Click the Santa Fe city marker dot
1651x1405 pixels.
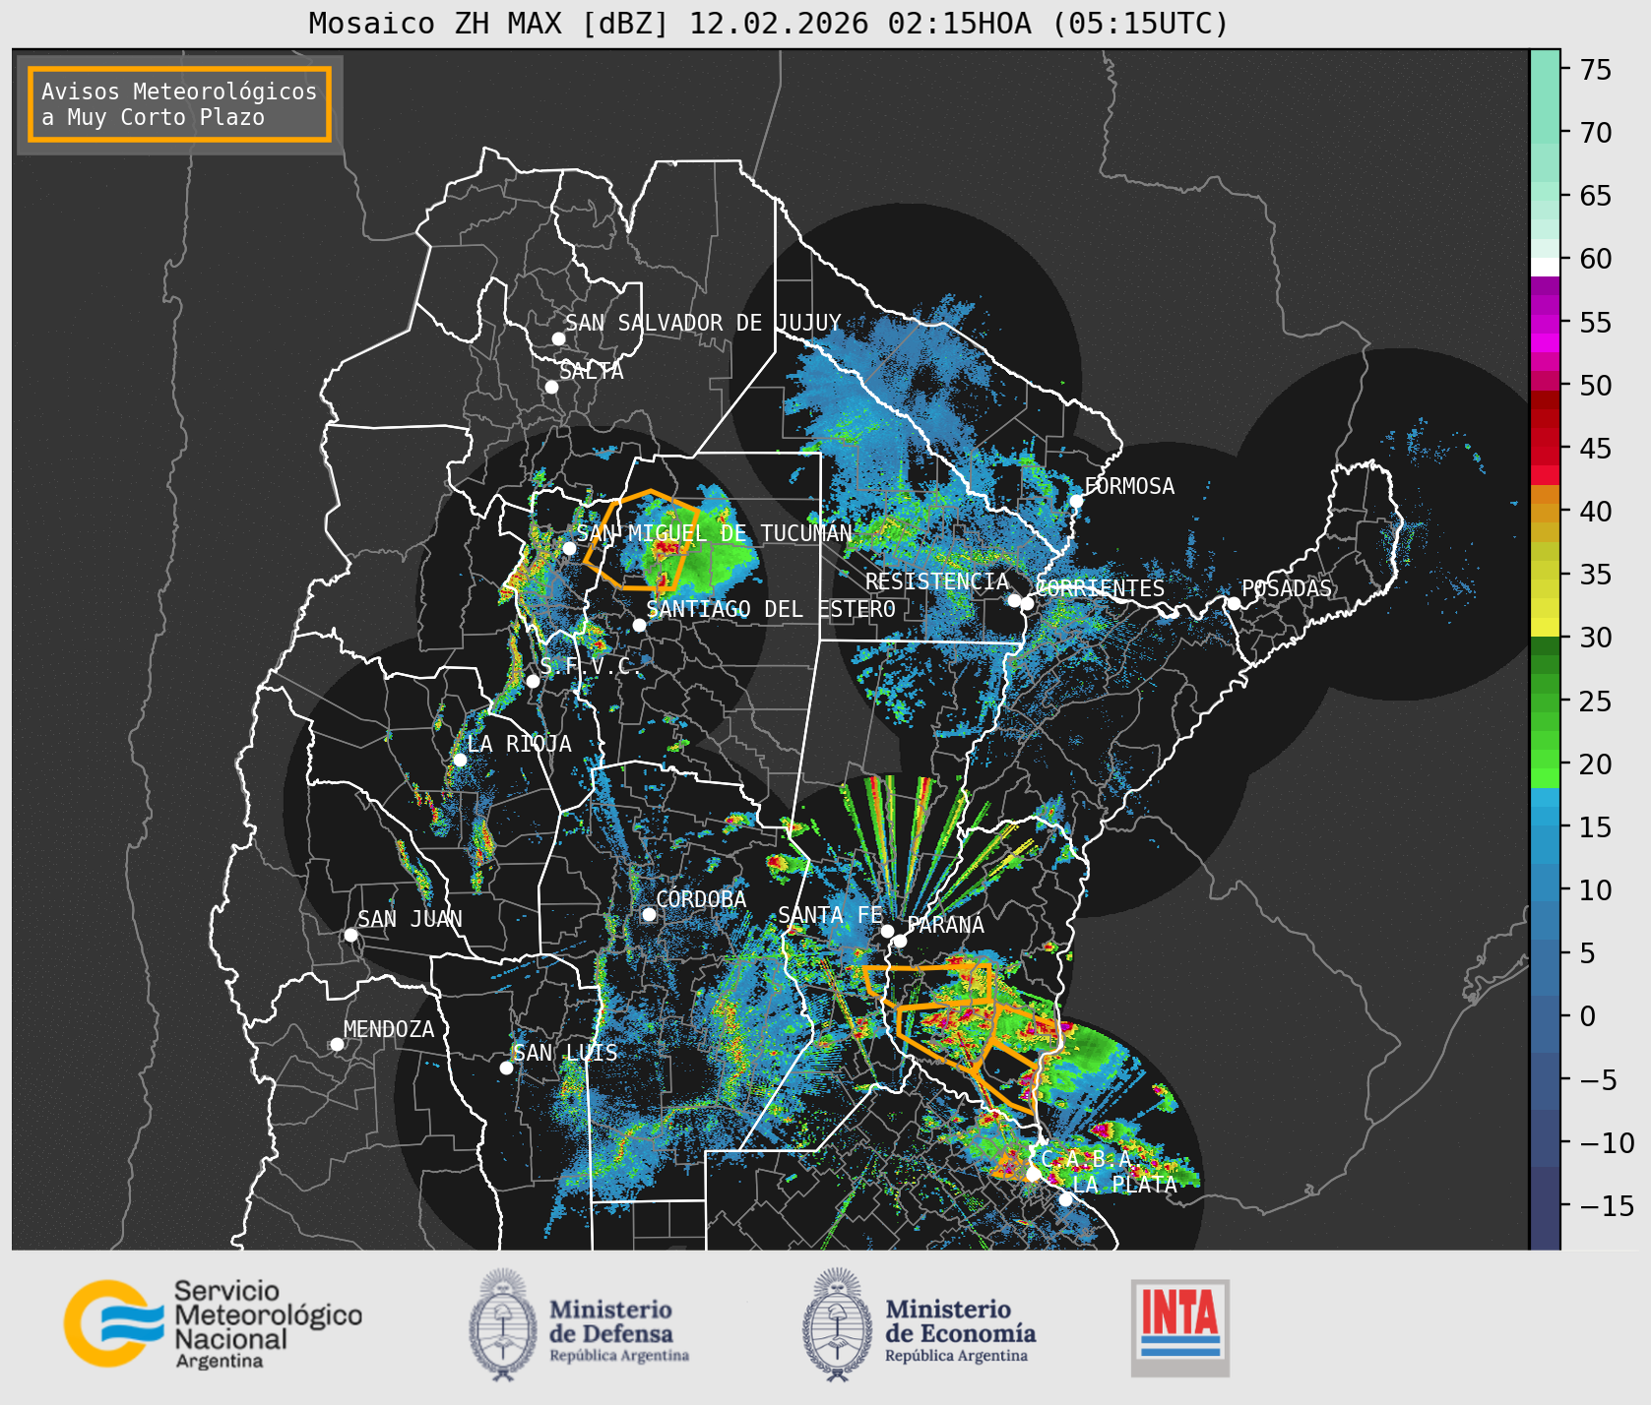(887, 931)
